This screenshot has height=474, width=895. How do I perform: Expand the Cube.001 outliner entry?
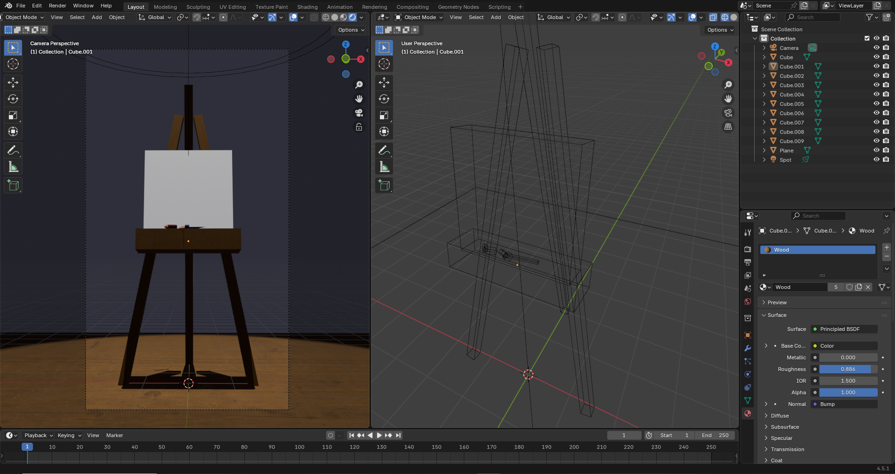[x=764, y=67]
